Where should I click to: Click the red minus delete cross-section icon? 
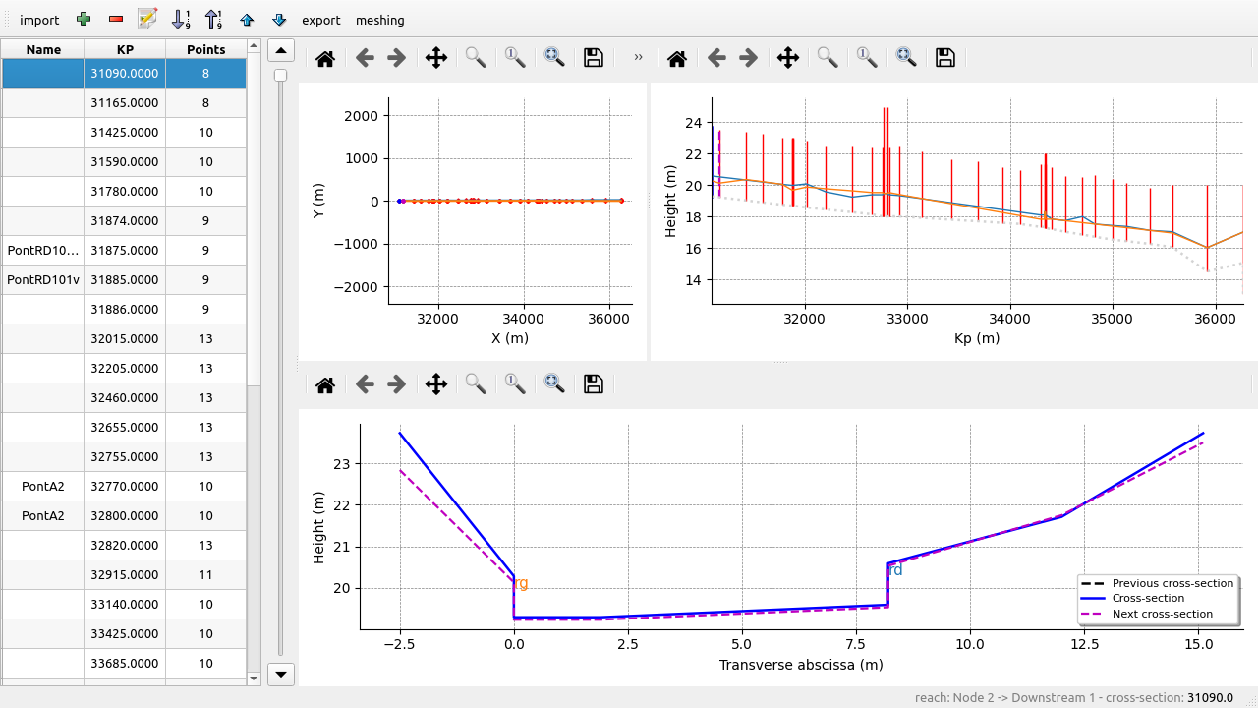(x=116, y=20)
